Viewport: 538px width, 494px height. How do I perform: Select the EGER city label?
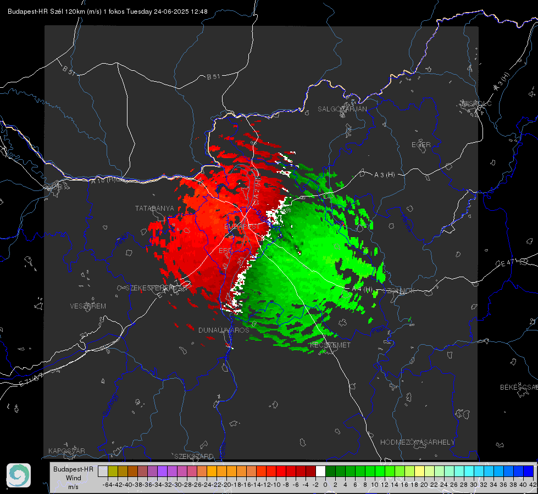[421, 145]
